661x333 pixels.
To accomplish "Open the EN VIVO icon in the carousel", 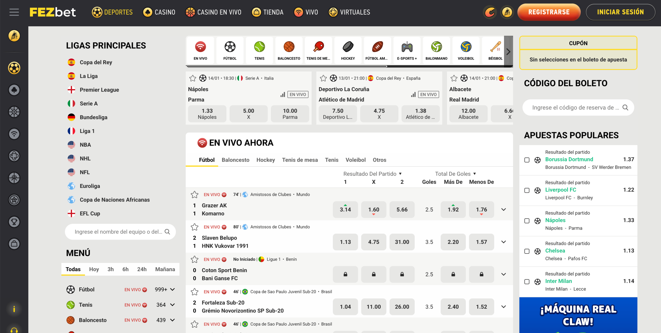I will (200, 50).
